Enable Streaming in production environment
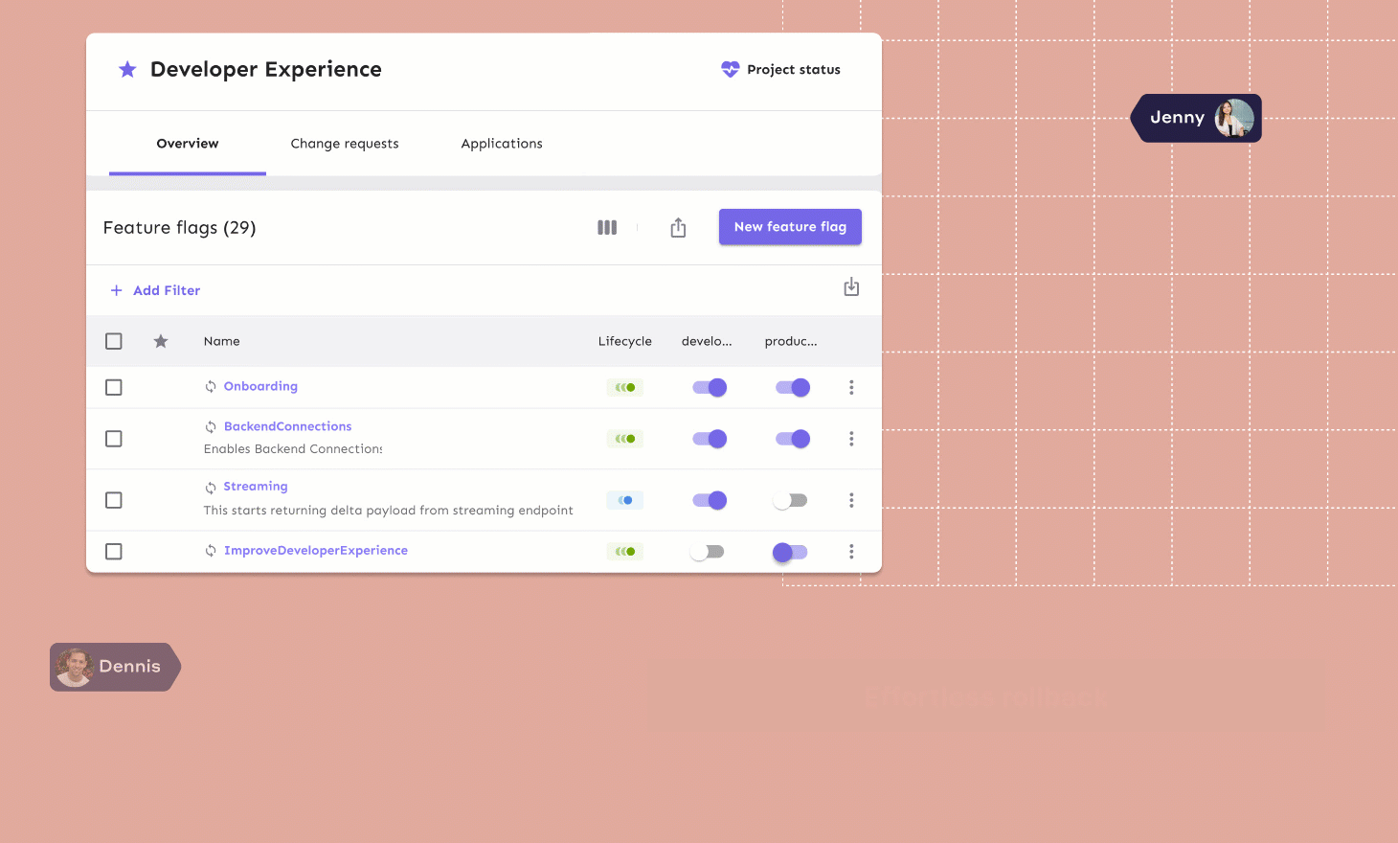 coord(792,500)
